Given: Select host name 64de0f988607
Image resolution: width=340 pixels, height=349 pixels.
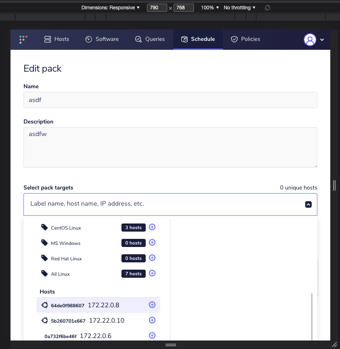Looking at the screenshot, I should coord(68,306).
